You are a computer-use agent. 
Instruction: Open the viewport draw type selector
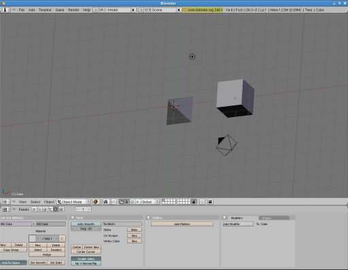[x=96, y=201]
